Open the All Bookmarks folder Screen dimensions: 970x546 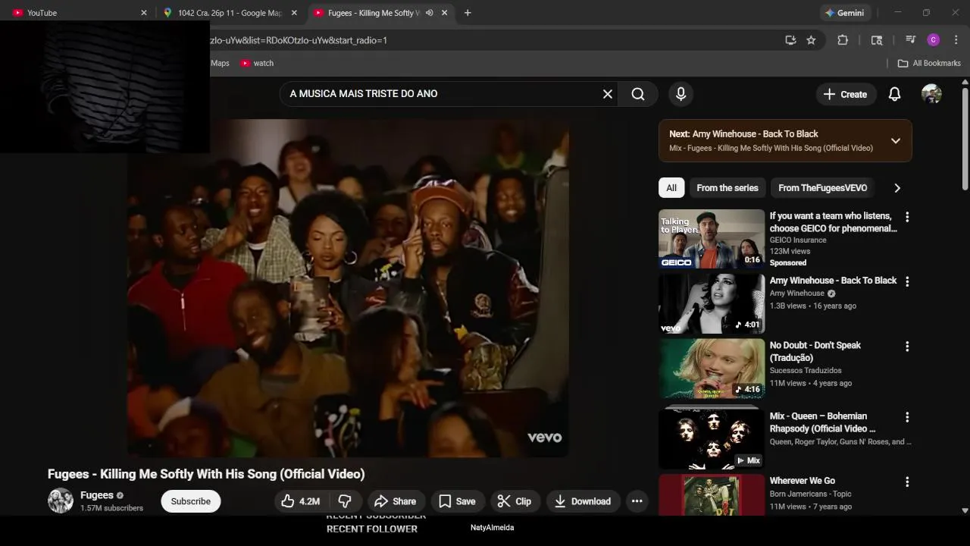[929, 63]
